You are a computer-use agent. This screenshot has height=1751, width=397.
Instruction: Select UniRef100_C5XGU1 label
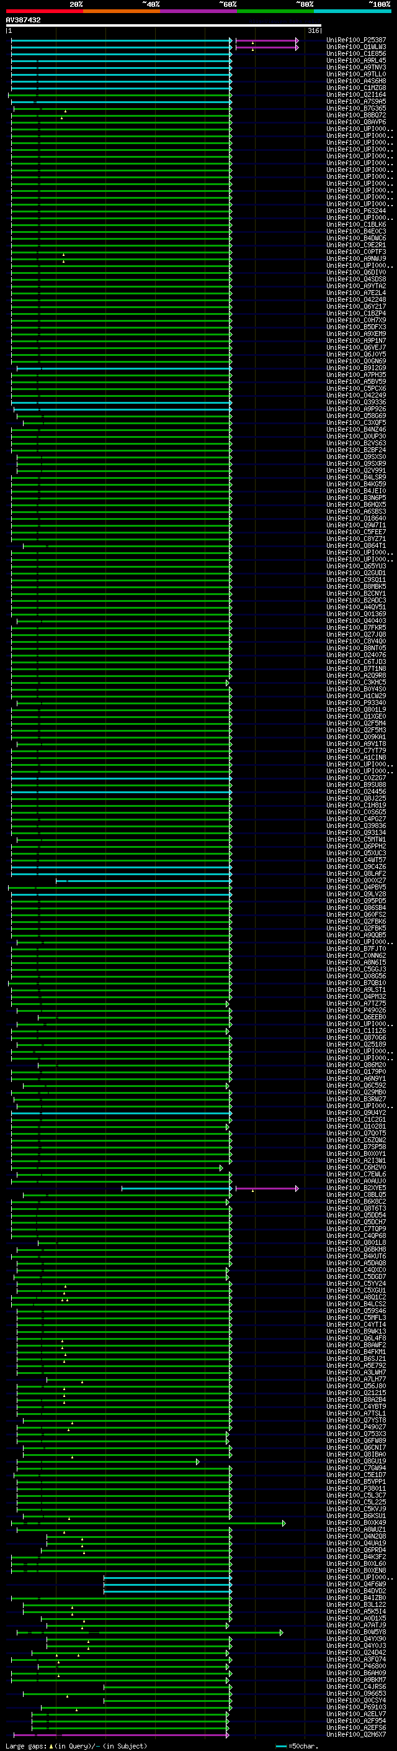tap(355, 1289)
